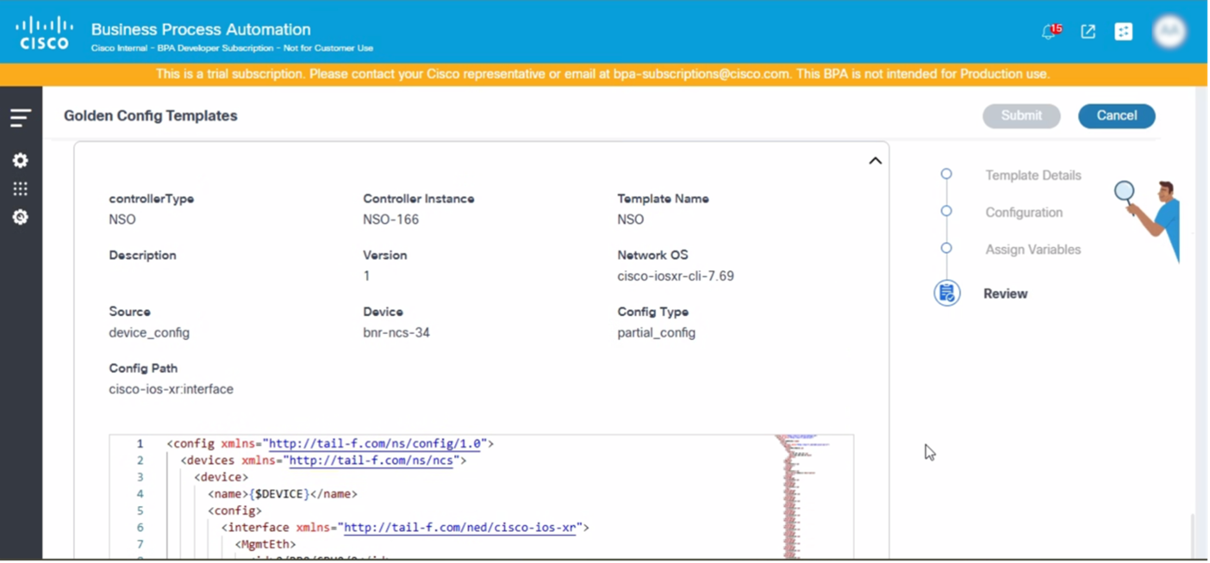Click the Cisco logo
Screen dimensions: 1210x563
(x=43, y=33)
